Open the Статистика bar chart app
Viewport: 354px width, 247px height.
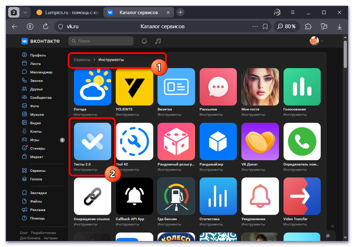pos(218,196)
